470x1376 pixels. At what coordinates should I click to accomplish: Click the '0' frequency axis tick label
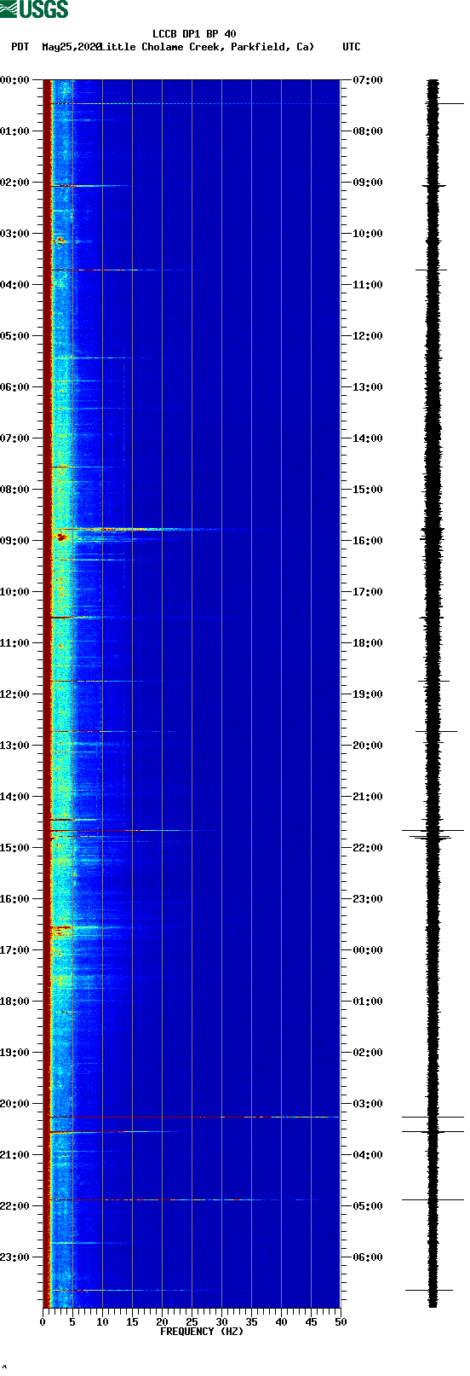pyautogui.click(x=43, y=1322)
